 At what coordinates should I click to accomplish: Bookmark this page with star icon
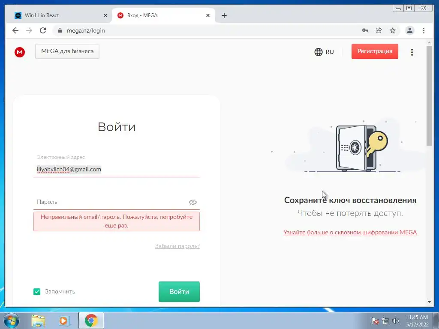click(393, 30)
